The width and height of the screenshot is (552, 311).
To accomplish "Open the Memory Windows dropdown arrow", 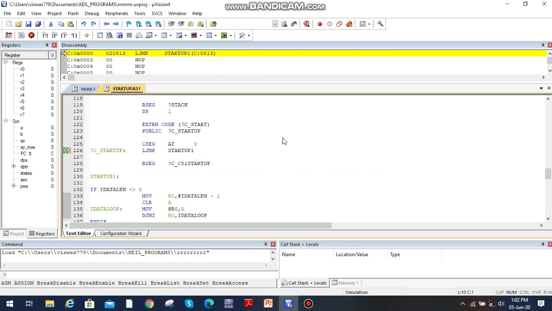I will pyautogui.click(x=171, y=35).
